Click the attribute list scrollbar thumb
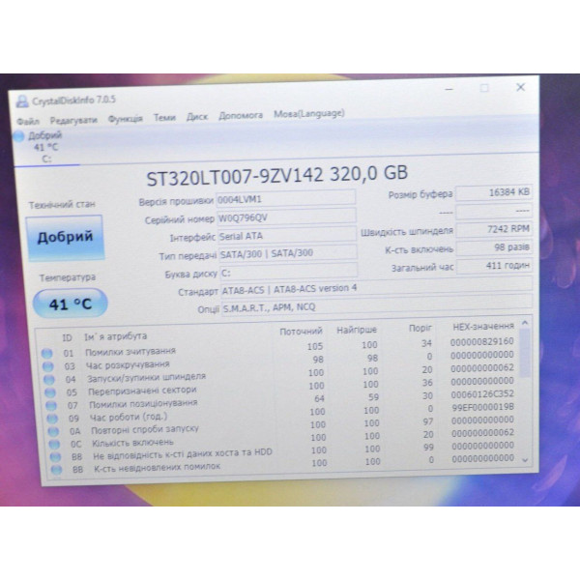Image resolution: width=580 pixels, height=580 pixels. click(x=525, y=353)
